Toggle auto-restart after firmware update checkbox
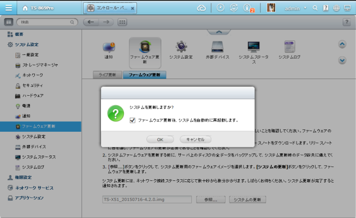This screenshot has width=356, height=218. [133, 120]
